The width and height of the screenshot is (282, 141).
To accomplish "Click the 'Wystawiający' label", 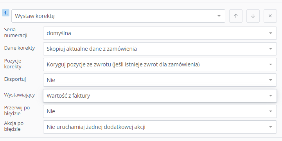I will point(20,95).
